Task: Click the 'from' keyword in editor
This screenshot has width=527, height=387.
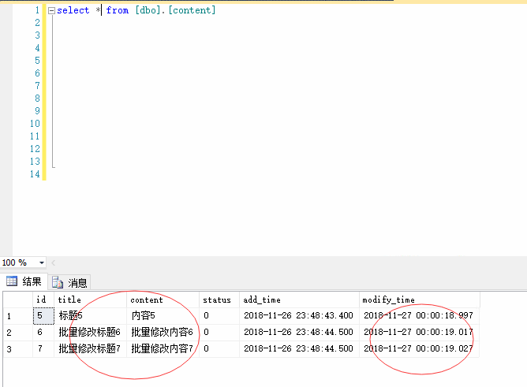Action: [x=118, y=10]
